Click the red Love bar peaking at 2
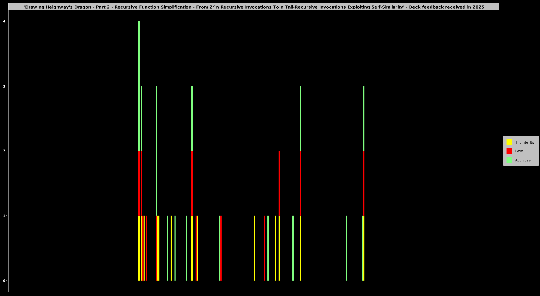 279,184
